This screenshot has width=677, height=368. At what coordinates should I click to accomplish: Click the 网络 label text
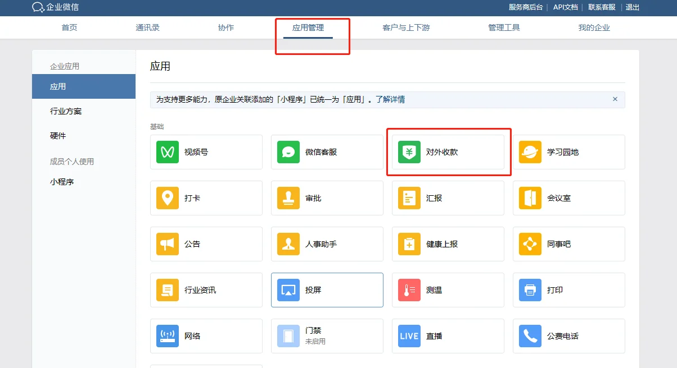coord(192,336)
